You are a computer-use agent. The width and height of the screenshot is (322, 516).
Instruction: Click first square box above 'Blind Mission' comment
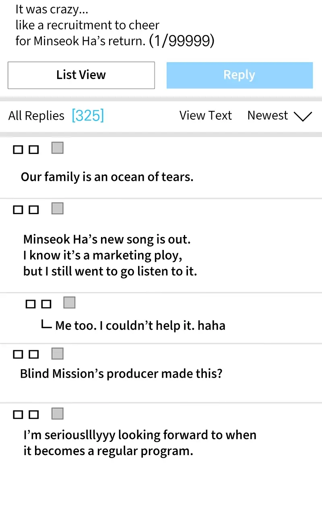point(18,355)
